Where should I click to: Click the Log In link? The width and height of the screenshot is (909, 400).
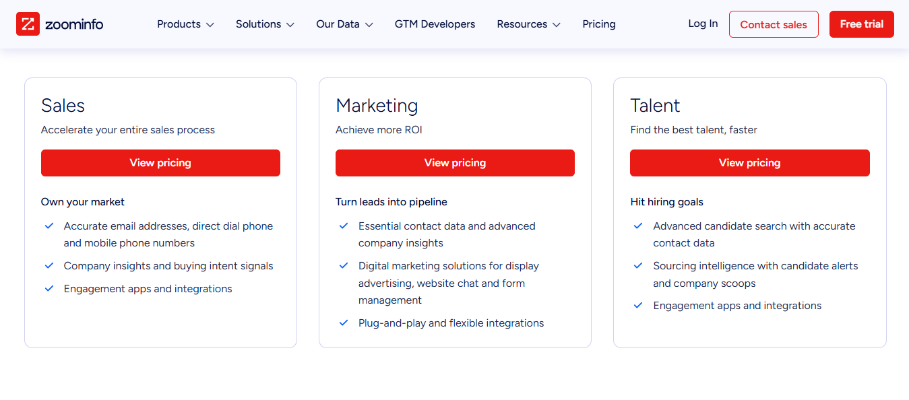(703, 24)
